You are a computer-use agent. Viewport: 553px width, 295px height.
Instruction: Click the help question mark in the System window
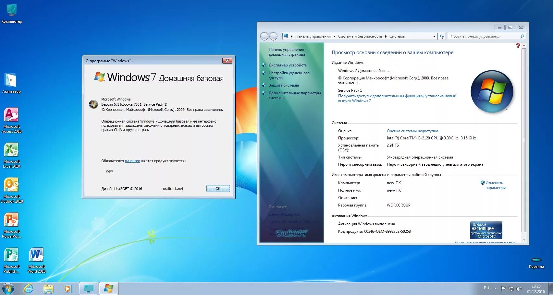(x=518, y=46)
